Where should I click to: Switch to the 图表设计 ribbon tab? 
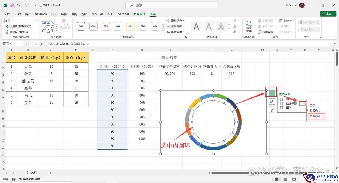click(x=139, y=14)
